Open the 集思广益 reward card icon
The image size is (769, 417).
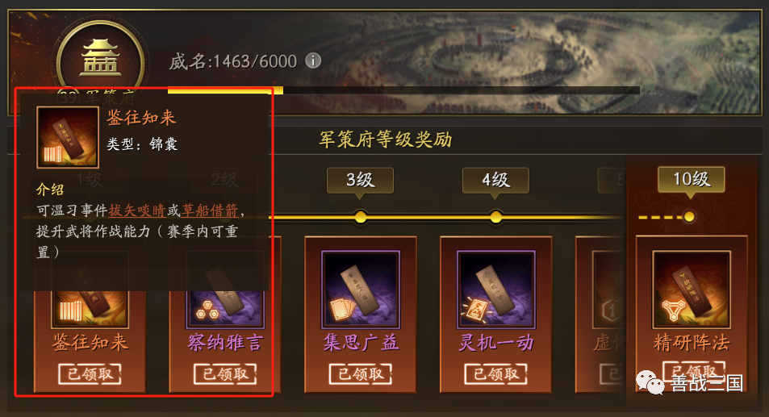pos(361,290)
